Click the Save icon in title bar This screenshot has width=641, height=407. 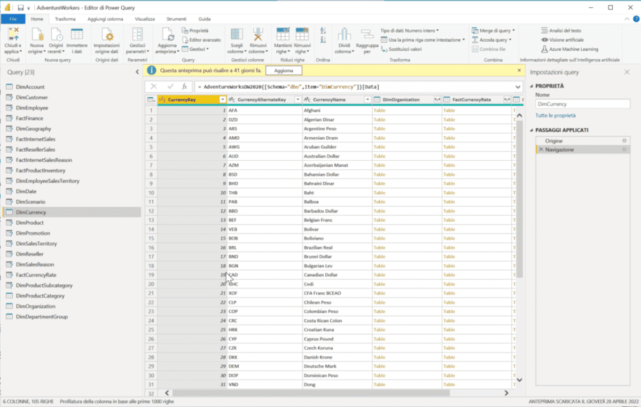click(x=20, y=8)
